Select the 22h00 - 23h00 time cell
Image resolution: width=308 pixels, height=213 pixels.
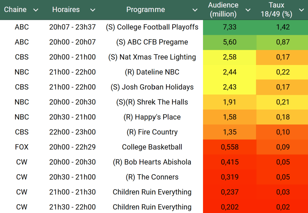[72, 132]
